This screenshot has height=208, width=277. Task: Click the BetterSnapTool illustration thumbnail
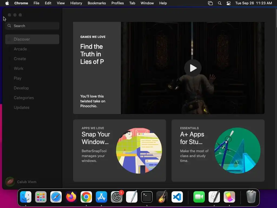(x=139, y=151)
